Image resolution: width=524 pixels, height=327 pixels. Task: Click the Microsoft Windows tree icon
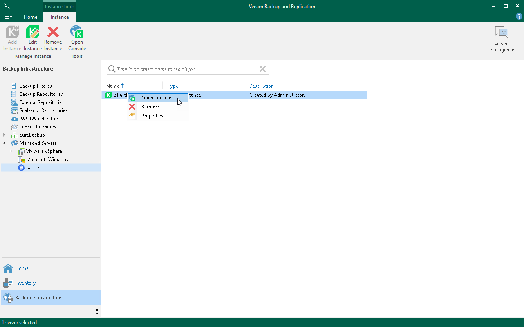[x=21, y=159]
